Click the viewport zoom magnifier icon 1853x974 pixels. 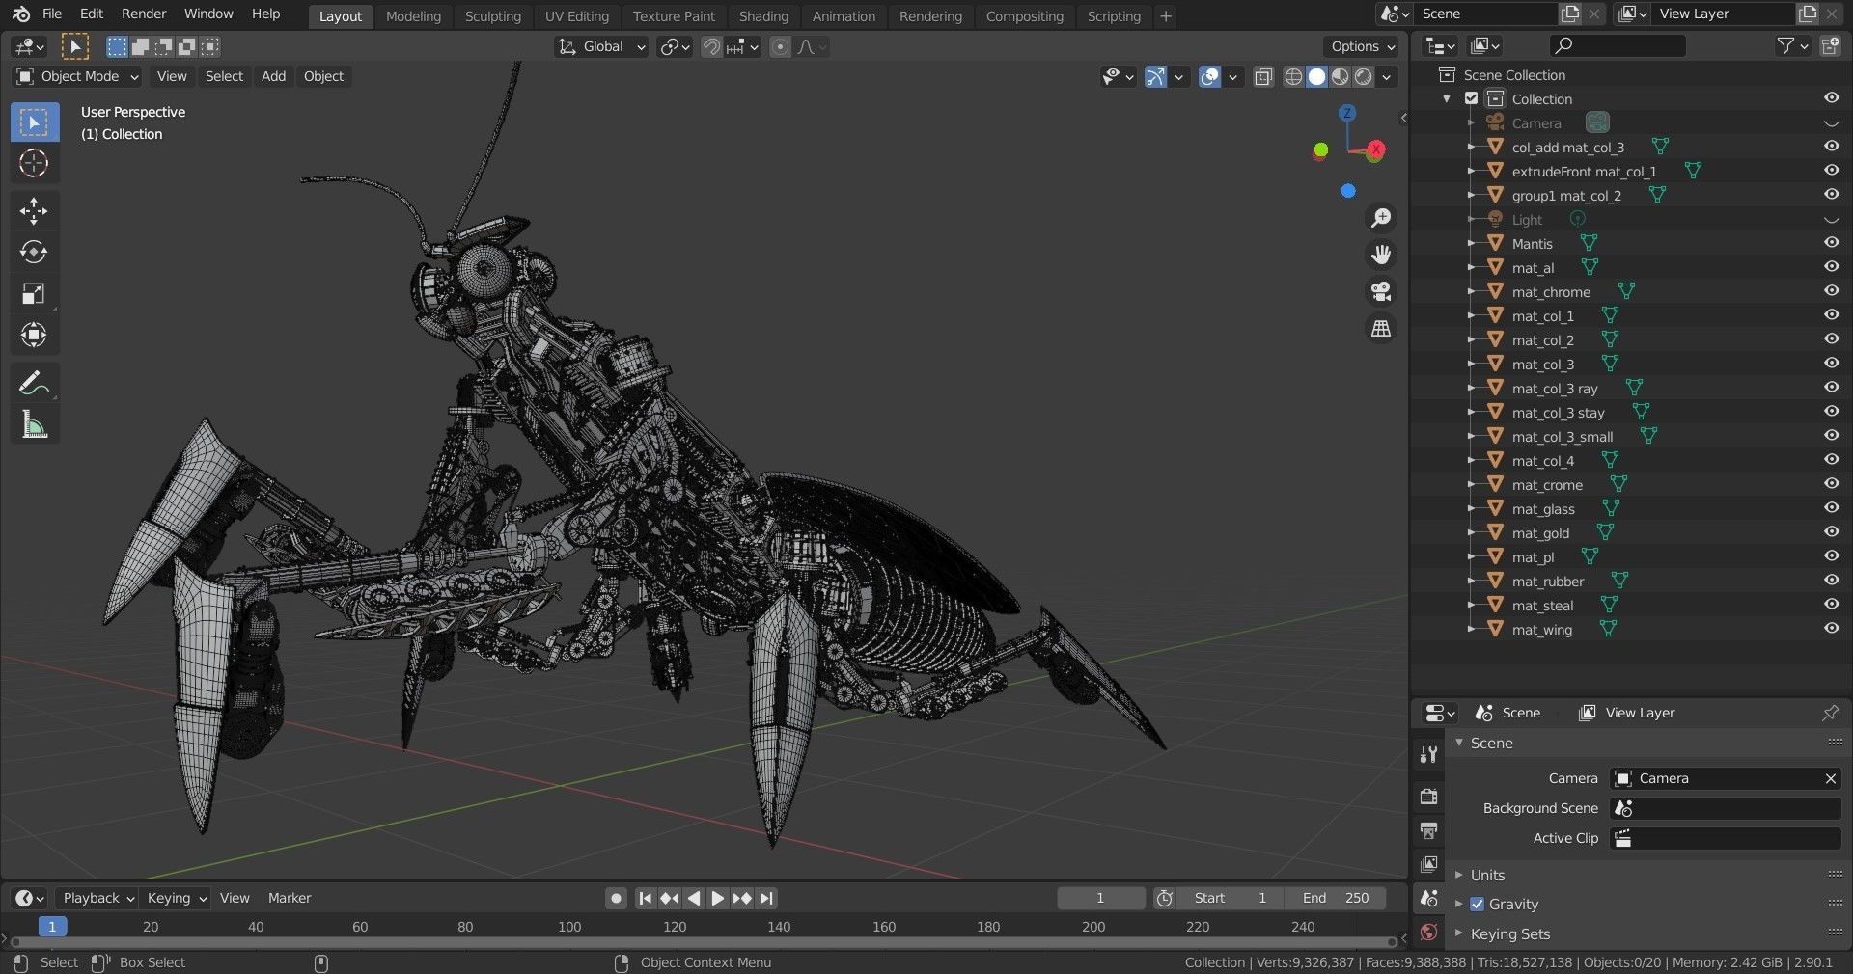pos(1381,218)
